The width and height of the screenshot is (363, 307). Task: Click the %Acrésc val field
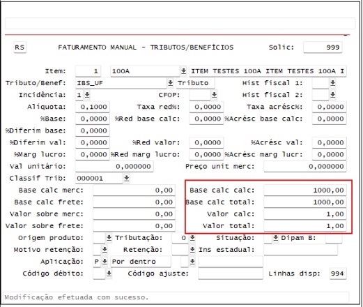coord(330,142)
